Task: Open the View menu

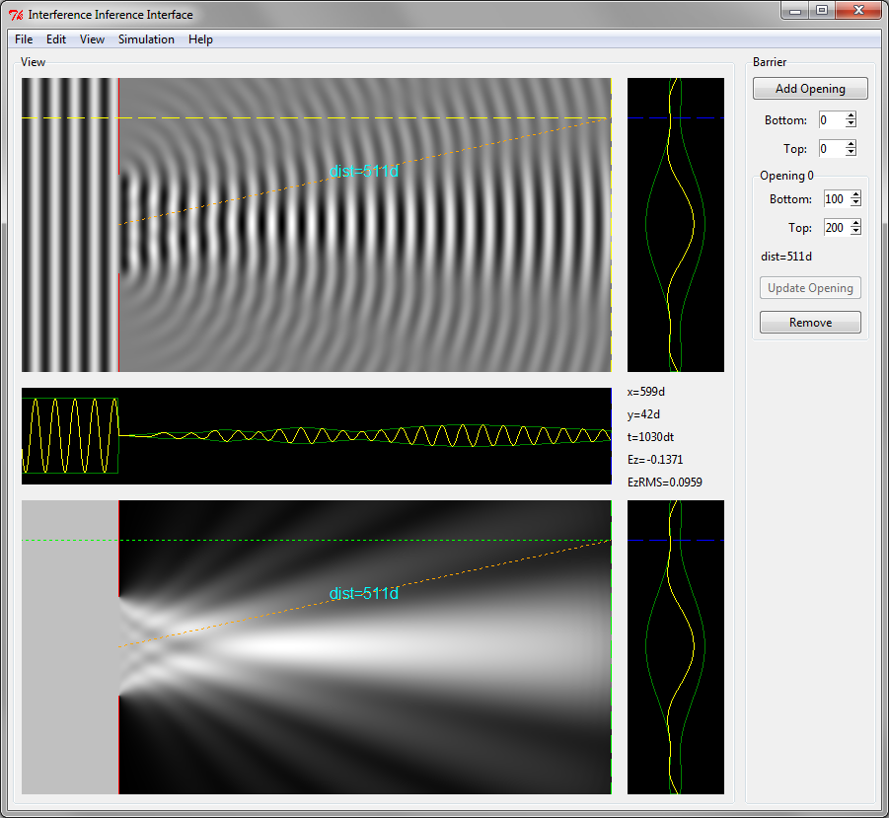Action: coord(92,39)
